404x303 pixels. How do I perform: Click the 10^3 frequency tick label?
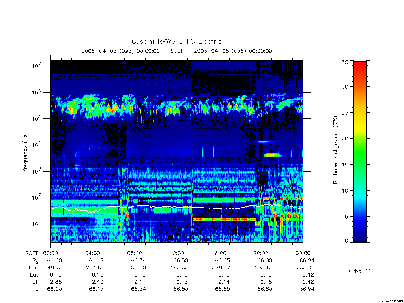37,171
